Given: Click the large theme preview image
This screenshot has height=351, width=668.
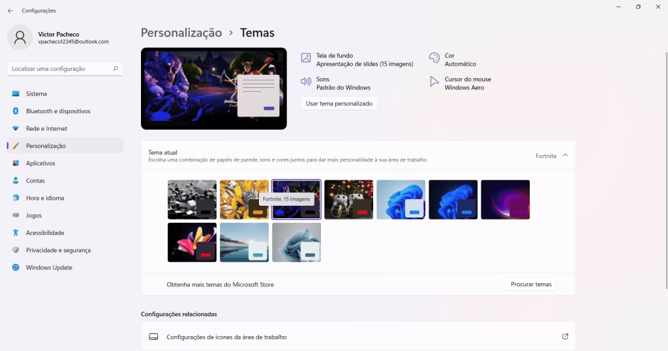Looking at the screenshot, I should (x=214, y=89).
